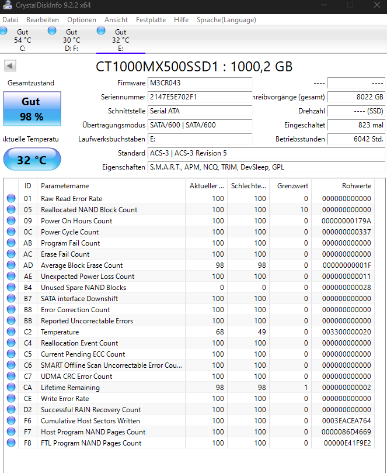
Task: Click the Parametername column header
Action: pos(111,186)
